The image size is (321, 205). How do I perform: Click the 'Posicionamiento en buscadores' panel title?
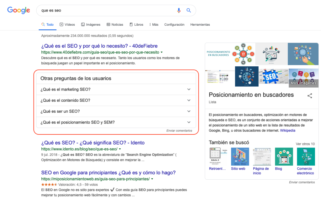(x=251, y=95)
